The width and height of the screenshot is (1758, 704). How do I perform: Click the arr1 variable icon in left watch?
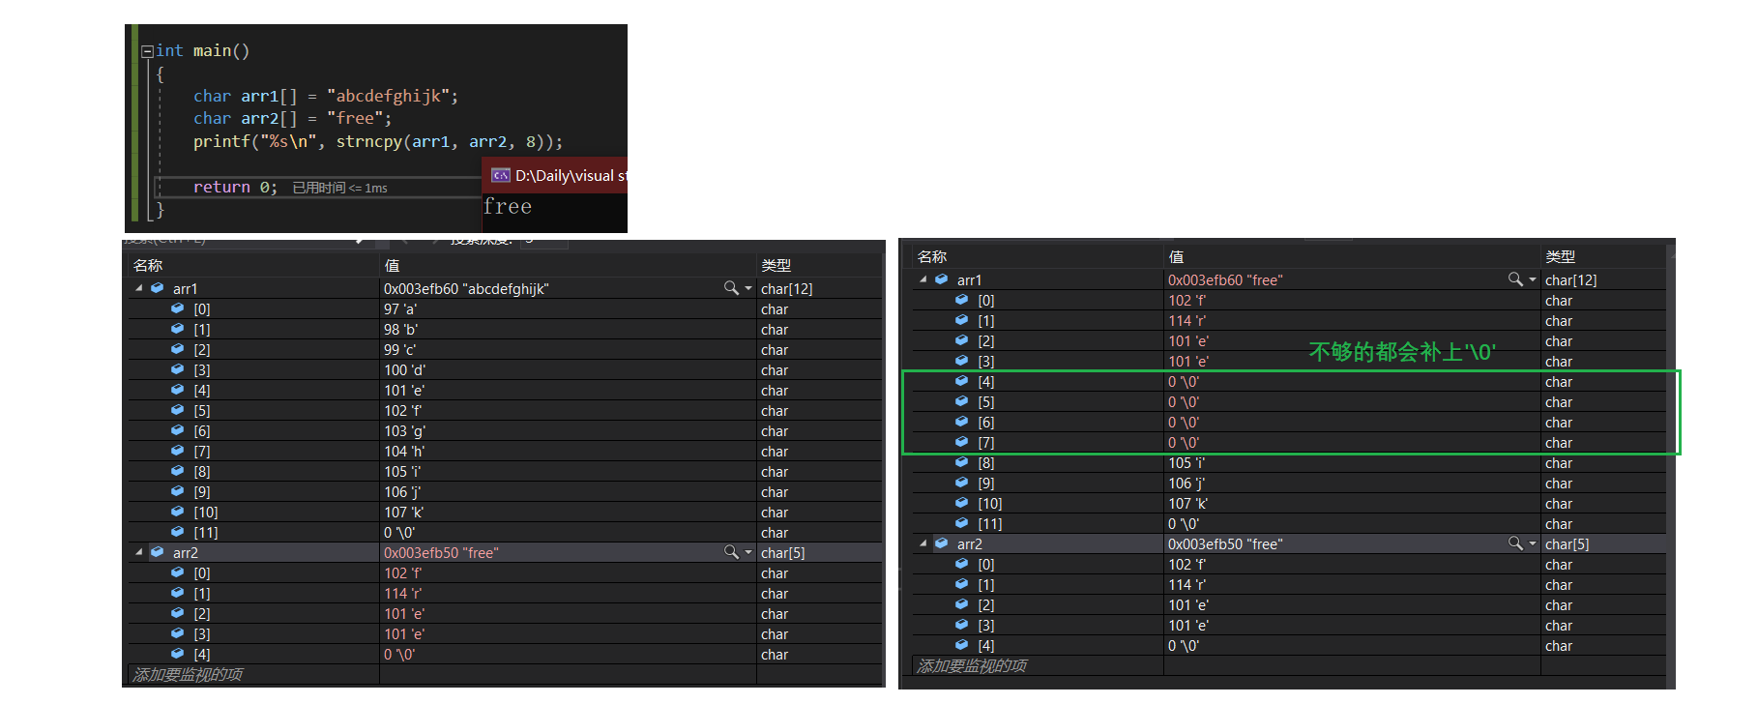coord(157,288)
